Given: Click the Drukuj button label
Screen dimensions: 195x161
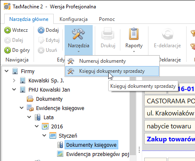Looking at the screenshot, I should 108,46.
